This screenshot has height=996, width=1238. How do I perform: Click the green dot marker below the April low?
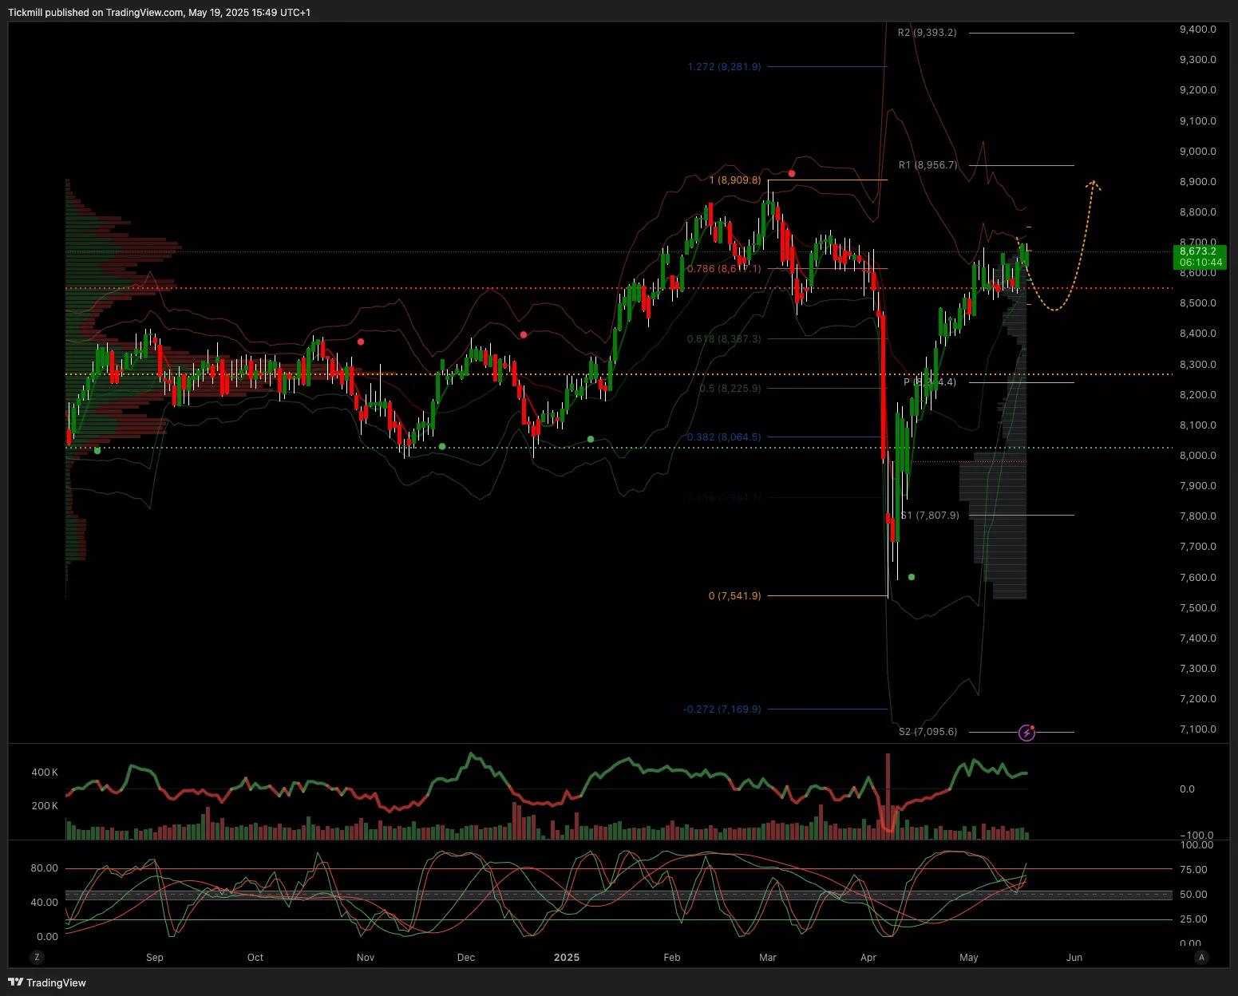pos(912,577)
